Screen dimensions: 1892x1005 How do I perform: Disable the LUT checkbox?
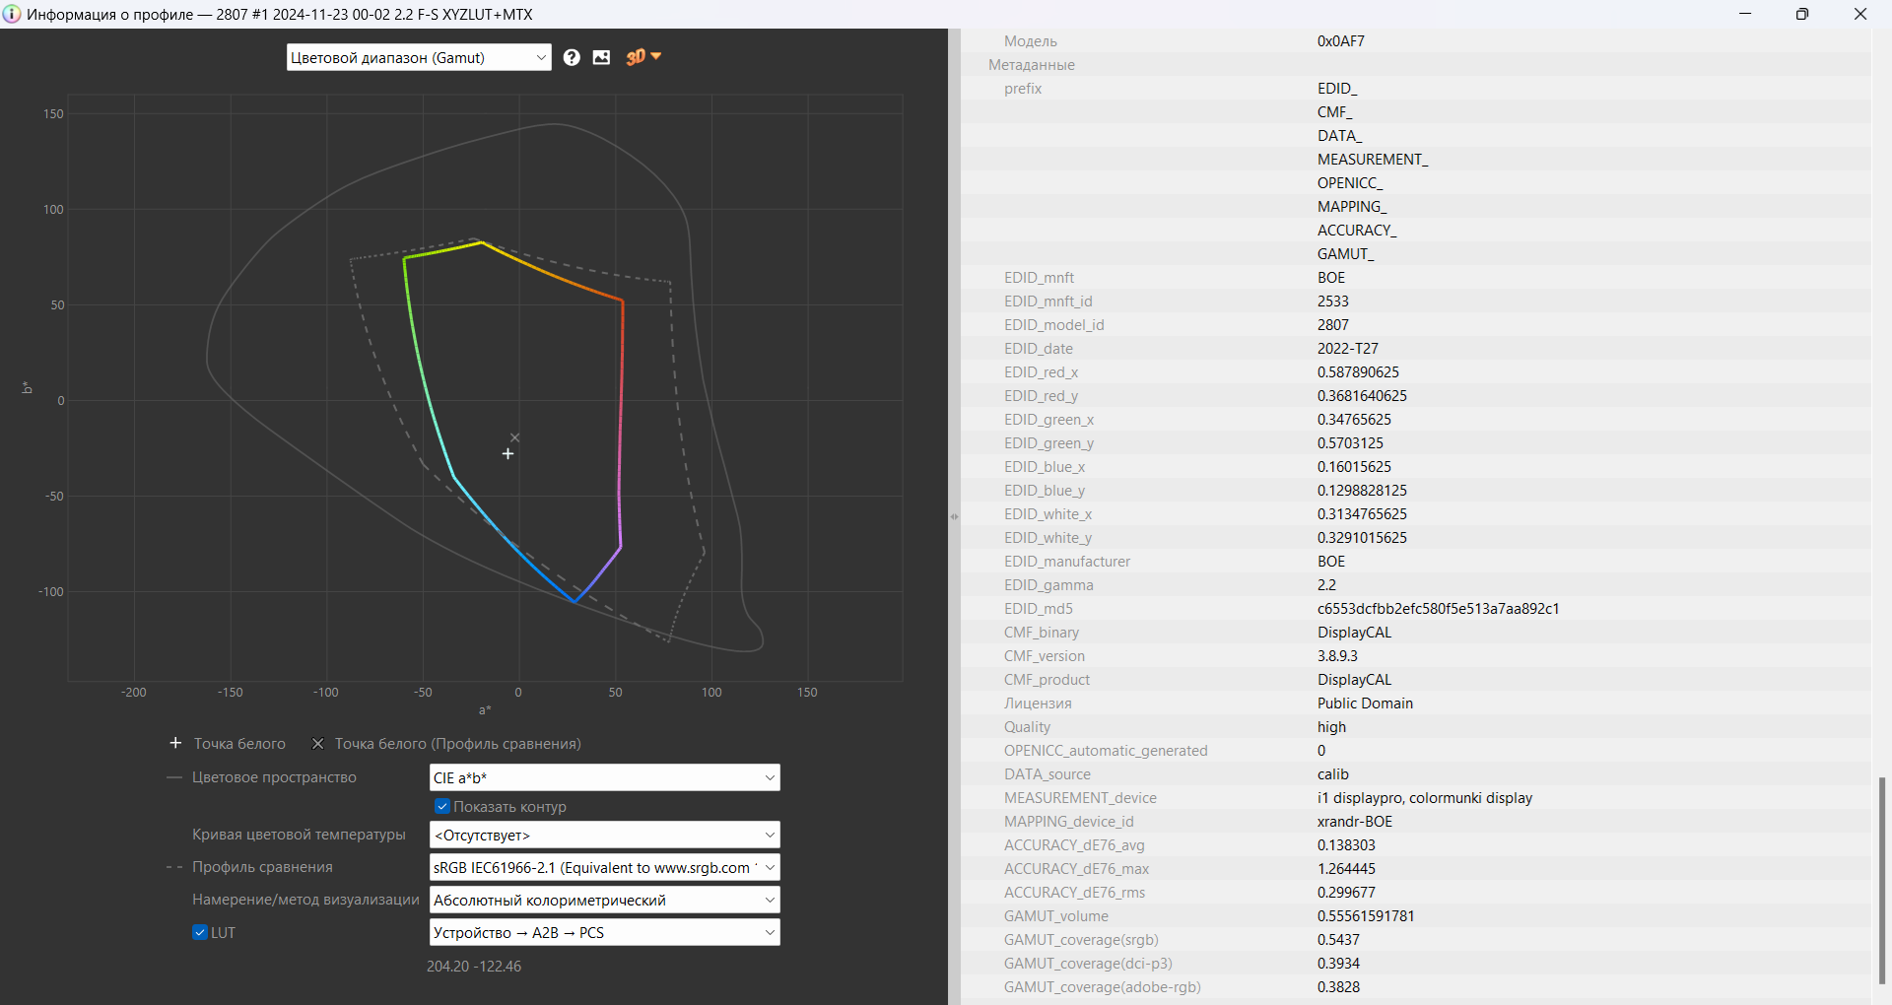[200, 932]
